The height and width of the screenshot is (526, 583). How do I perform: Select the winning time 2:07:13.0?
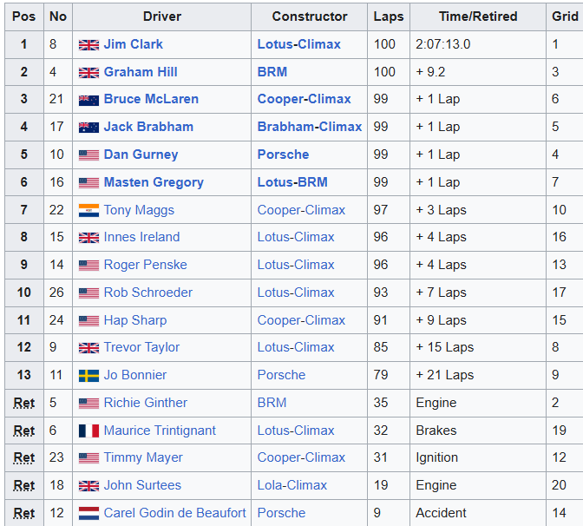point(442,44)
